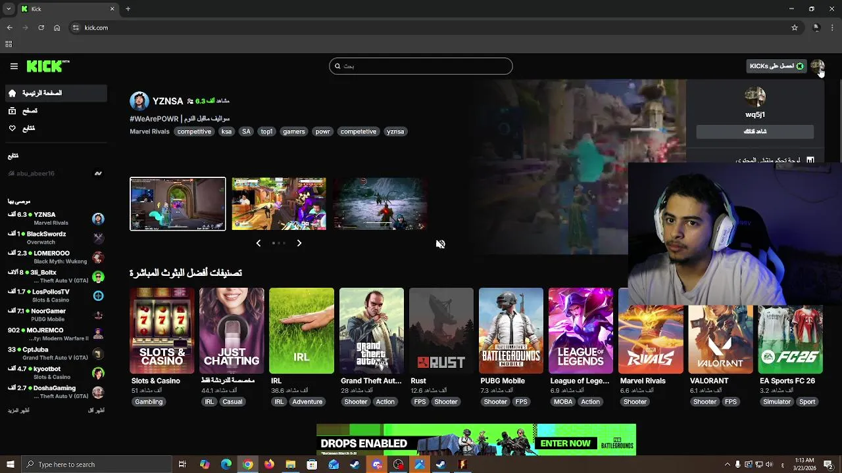Open NoorGamer in recommended channels
Image resolution: width=842 pixels, height=473 pixels.
(x=56, y=315)
